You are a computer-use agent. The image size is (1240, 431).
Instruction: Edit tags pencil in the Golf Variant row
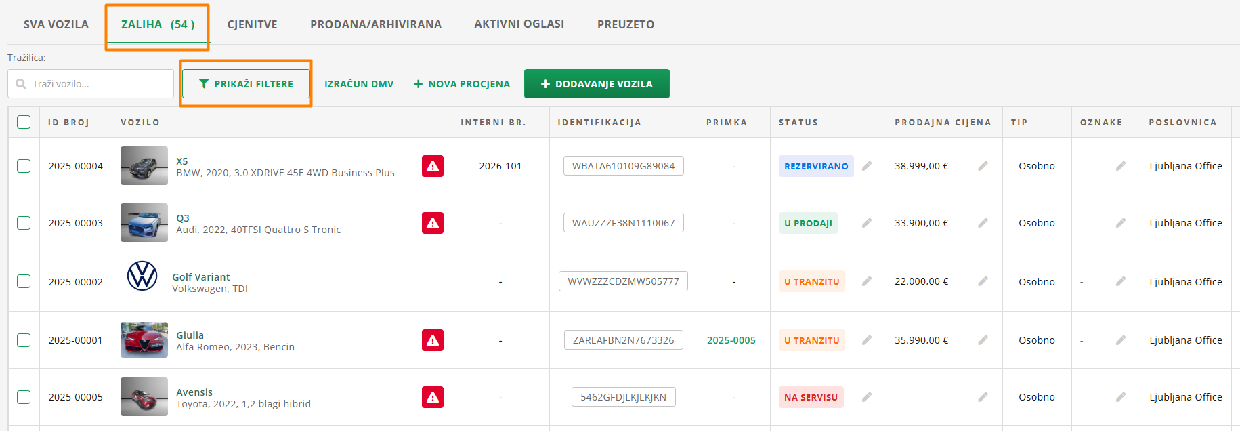(x=1121, y=281)
